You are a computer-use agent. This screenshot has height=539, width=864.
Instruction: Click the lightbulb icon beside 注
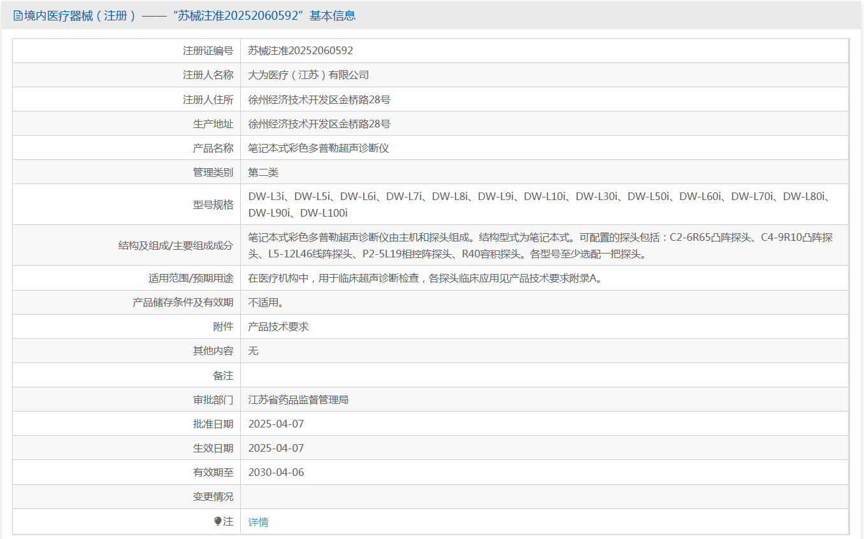click(x=218, y=521)
